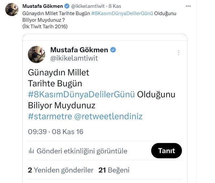
Task: Open the quoted tweet's vertical three-dot menu
Action: coord(179,53)
